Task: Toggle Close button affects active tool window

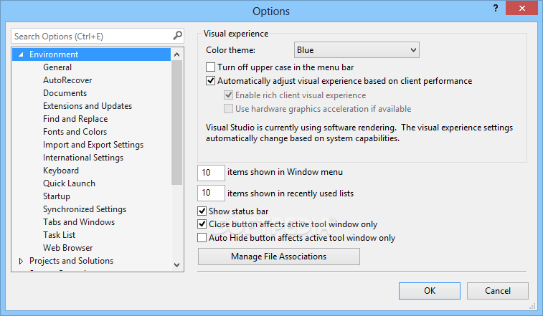Action: point(202,224)
